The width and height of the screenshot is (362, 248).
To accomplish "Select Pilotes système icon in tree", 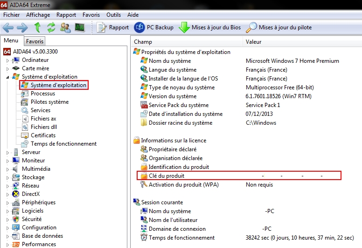I will 24,102.
